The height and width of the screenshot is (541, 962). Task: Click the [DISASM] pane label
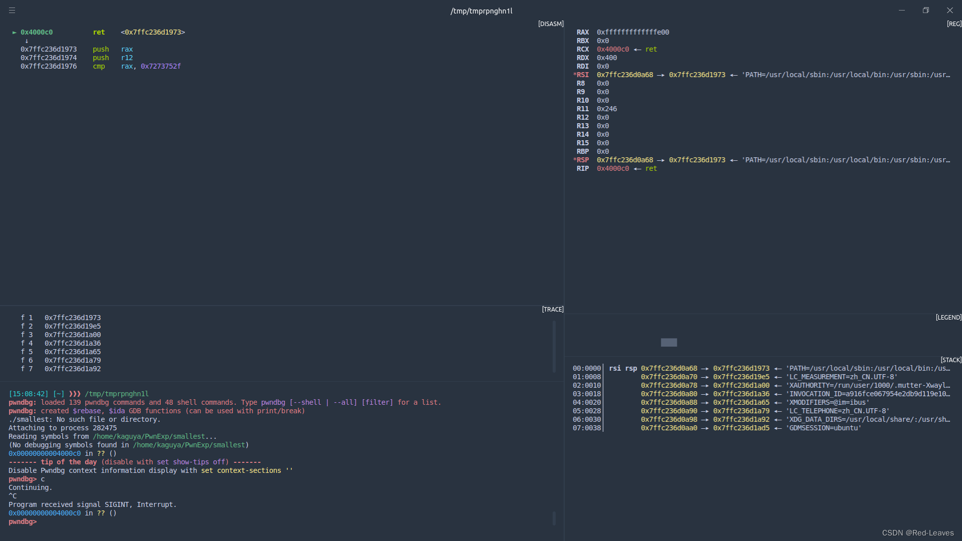click(x=551, y=24)
